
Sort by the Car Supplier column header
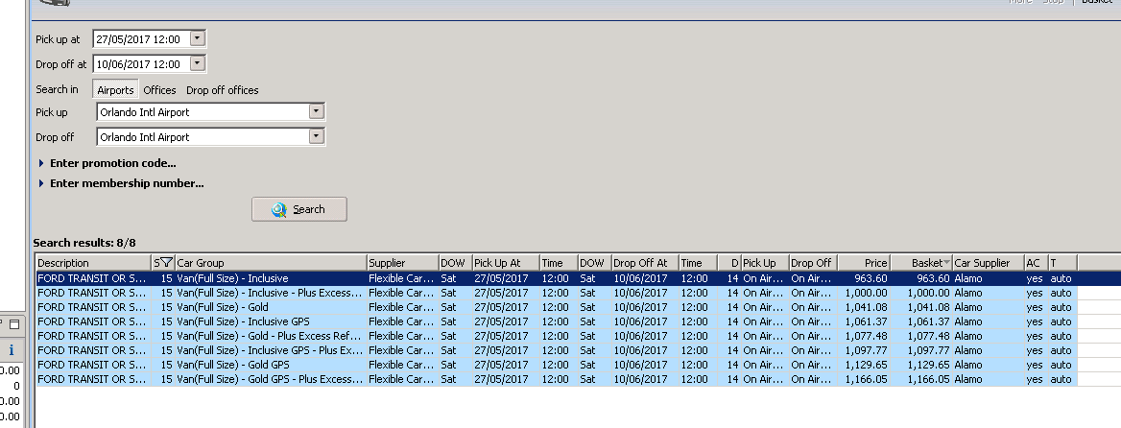tap(988, 263)
